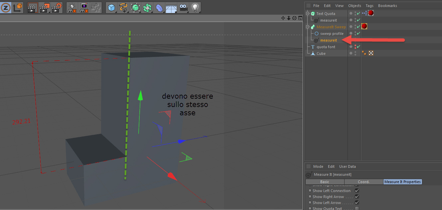Open the Bookmarks menu

pyautogui.click(x=387, y=6)
